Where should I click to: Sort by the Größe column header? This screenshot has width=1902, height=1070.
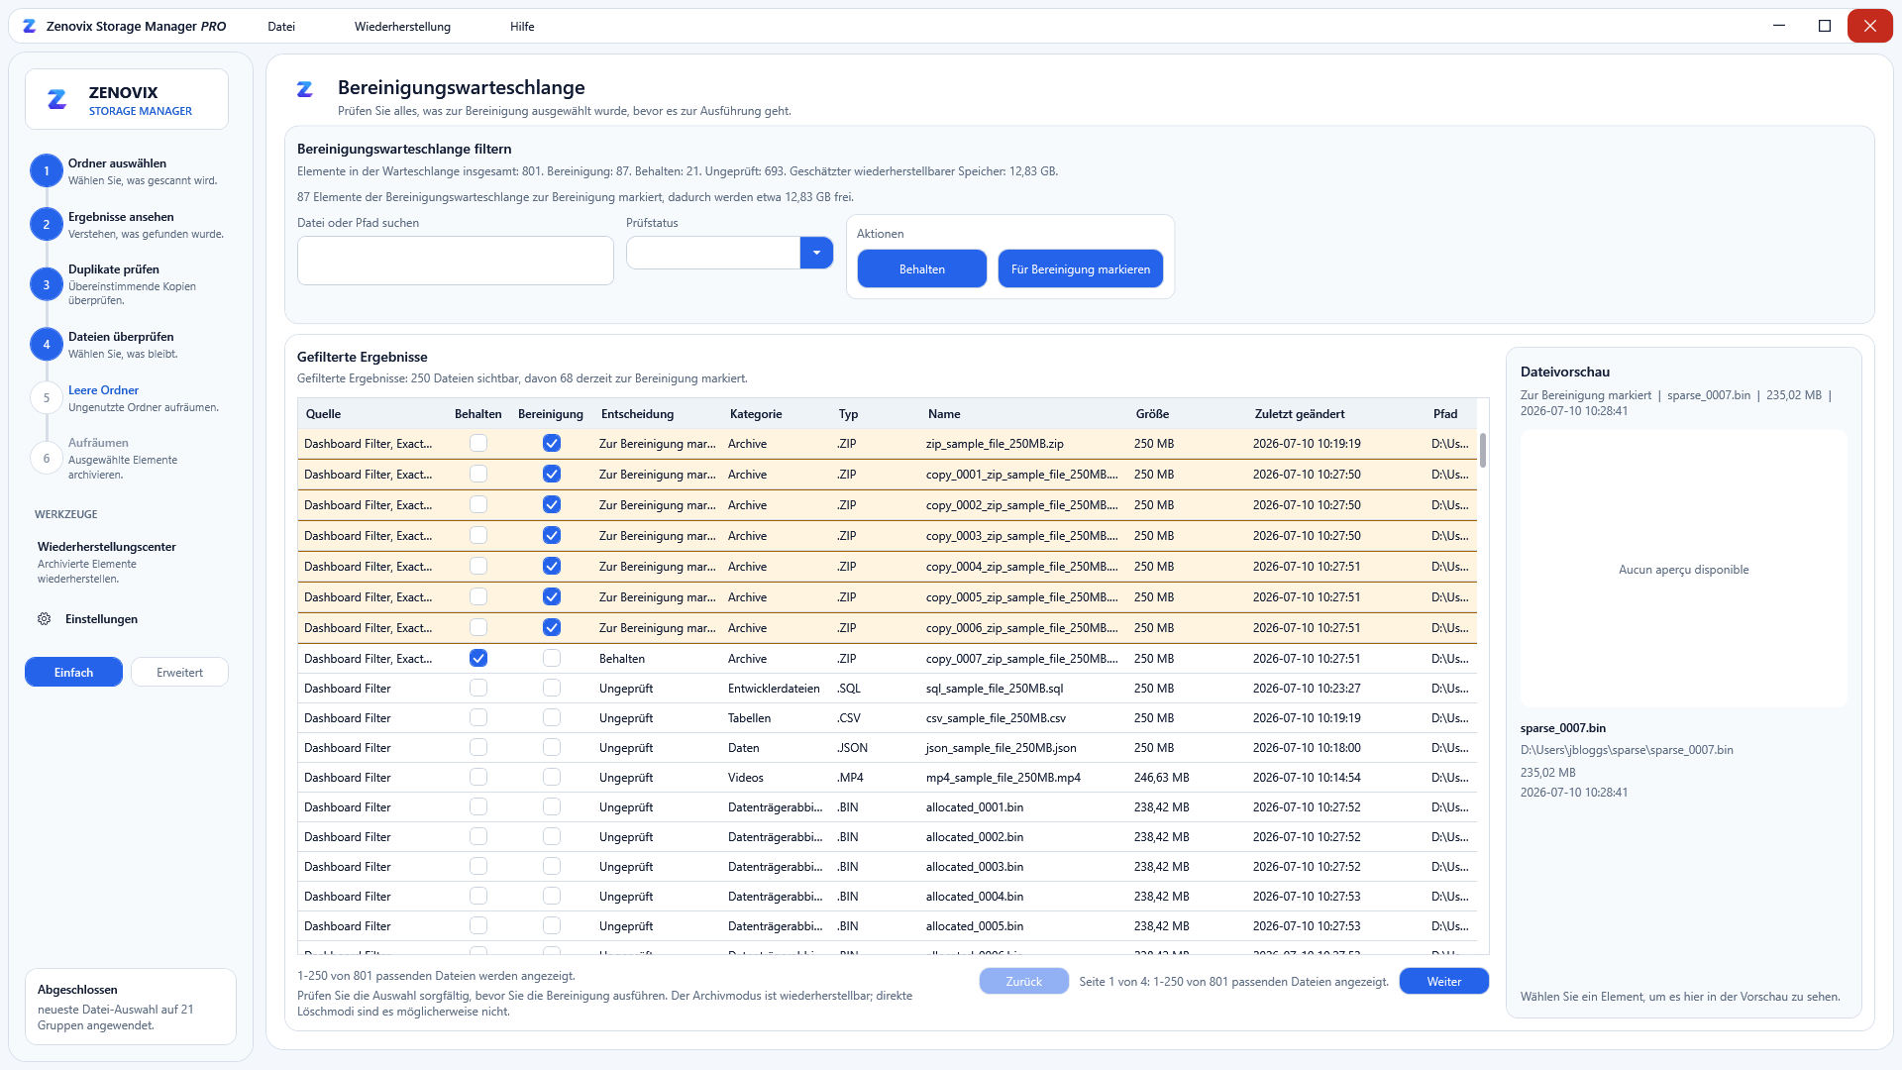pos(1152,414)
